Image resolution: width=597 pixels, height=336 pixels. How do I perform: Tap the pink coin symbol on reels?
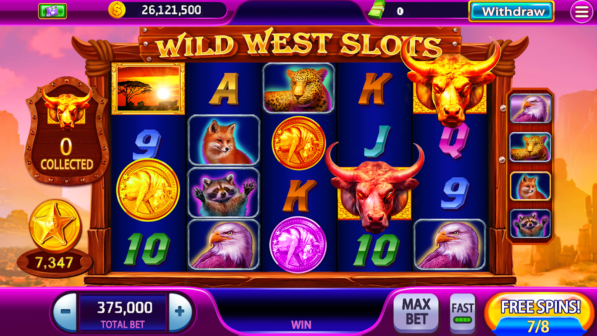(x=298, y=244)
